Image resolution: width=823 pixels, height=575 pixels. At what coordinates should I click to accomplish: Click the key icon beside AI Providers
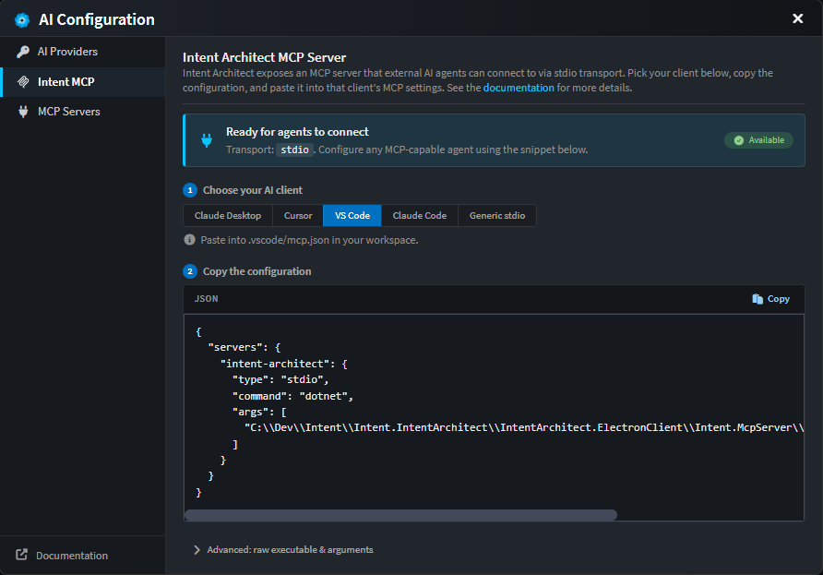(23, 52)
